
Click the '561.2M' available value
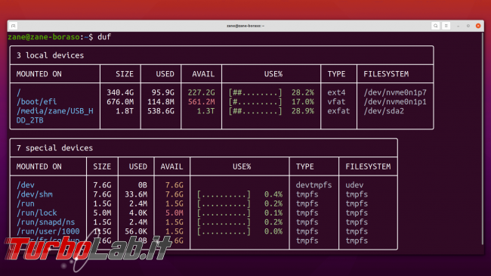[202, 101]
